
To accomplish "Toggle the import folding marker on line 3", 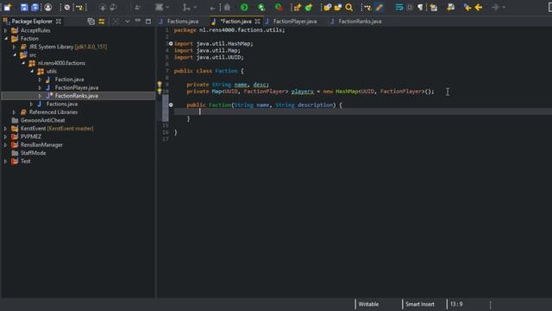I will pos(171,44).
